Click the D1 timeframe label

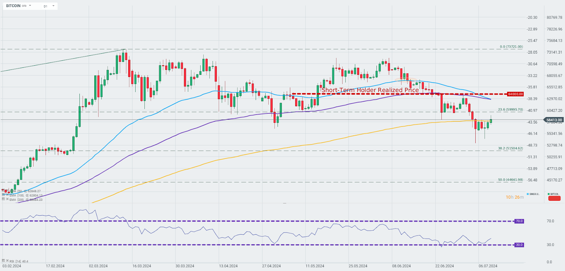(x=46, y=6)
